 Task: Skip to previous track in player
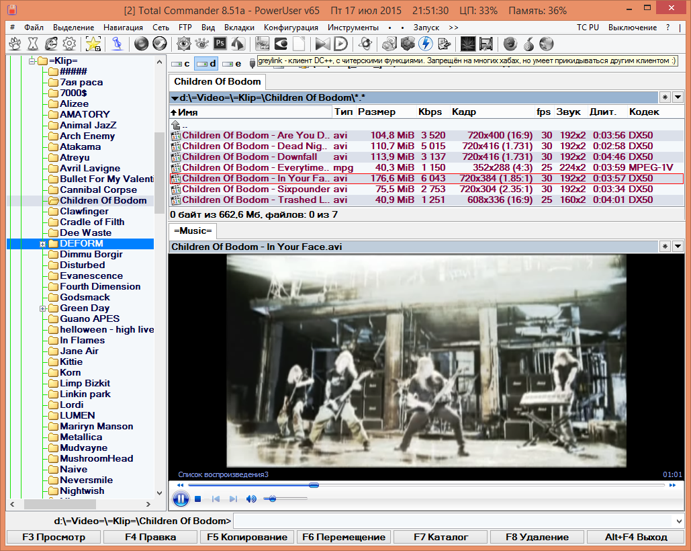pyautogui.click(x=216, y=499)
